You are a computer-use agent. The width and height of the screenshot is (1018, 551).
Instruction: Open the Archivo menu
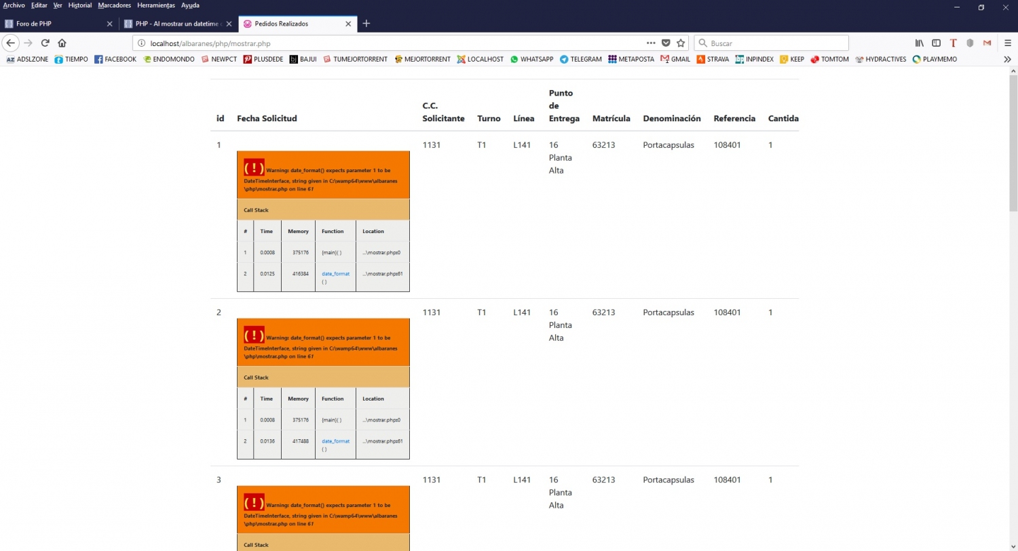[x=14, y=5]
